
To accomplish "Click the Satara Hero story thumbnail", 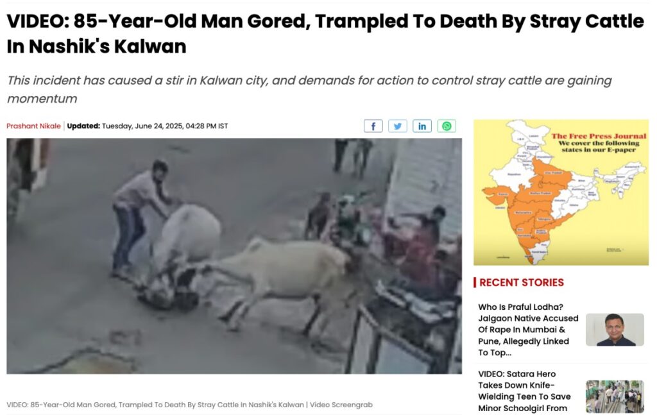I will tap(615, 396).
